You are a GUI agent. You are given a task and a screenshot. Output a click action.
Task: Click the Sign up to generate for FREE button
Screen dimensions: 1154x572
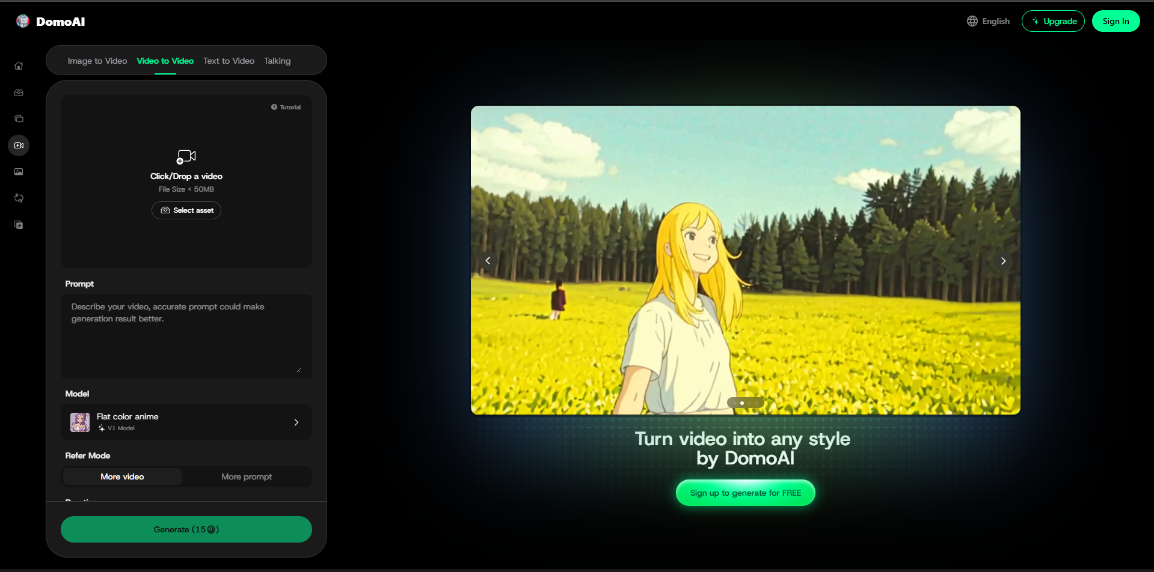click(745, 492)
